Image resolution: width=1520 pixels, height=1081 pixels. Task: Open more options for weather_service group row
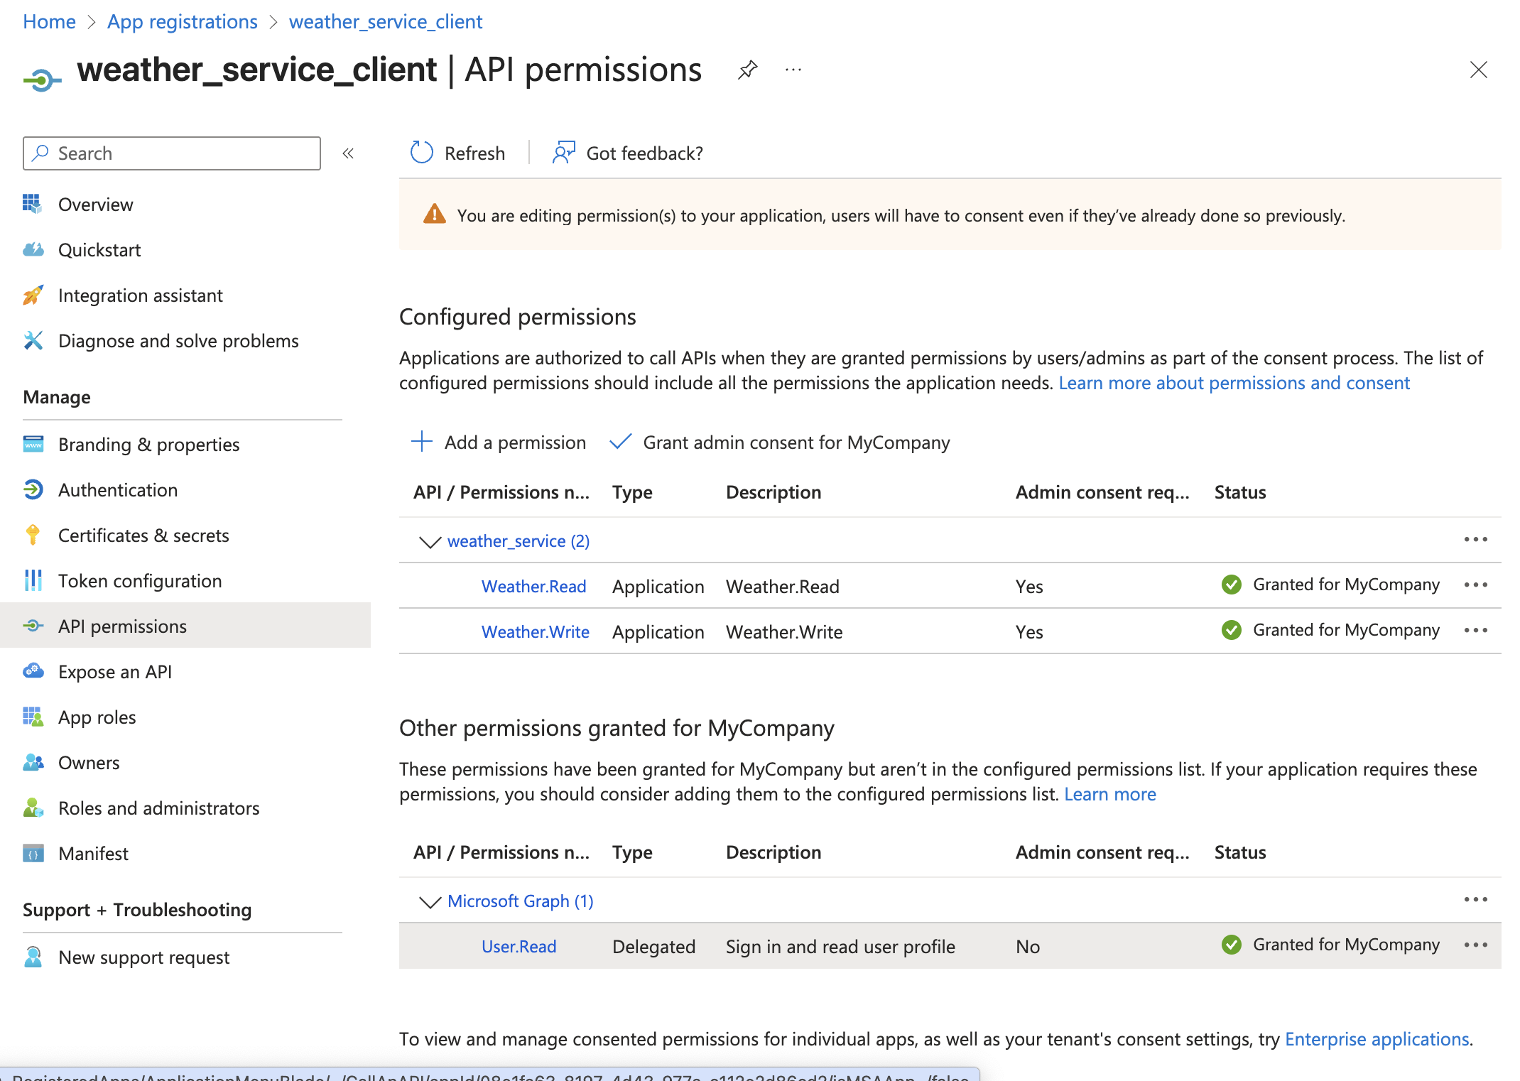(x=1475, y=539)
